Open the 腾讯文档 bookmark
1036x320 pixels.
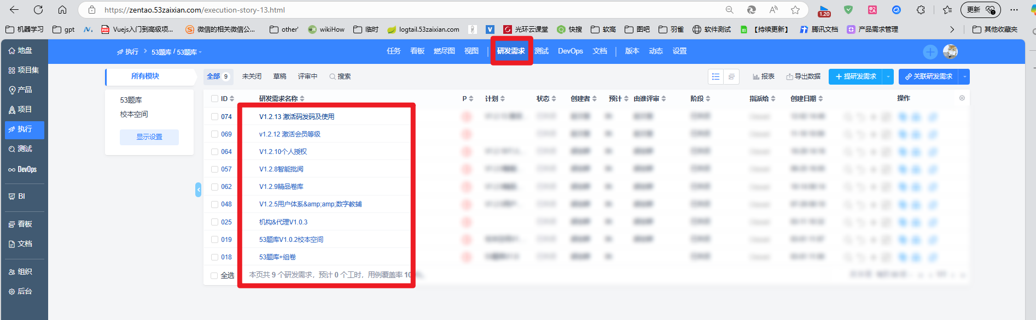coord(819,29)
